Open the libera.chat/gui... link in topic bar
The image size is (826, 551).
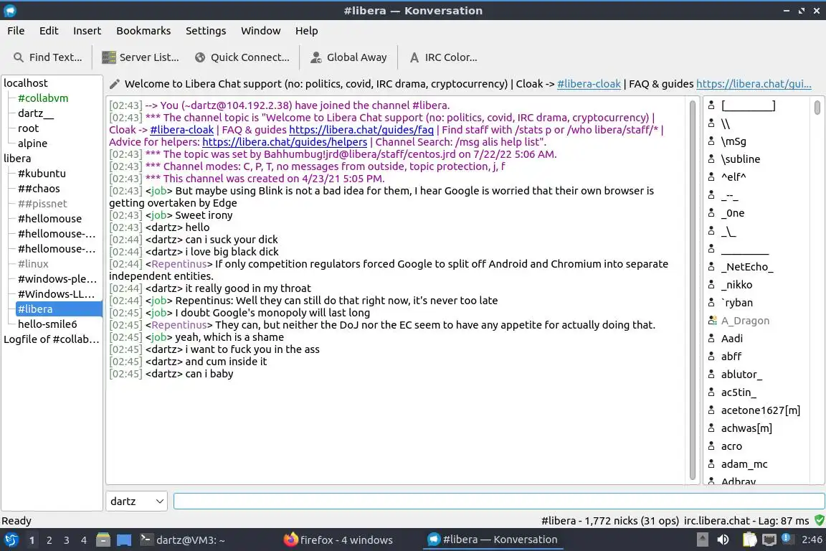(x=754, y=84)
